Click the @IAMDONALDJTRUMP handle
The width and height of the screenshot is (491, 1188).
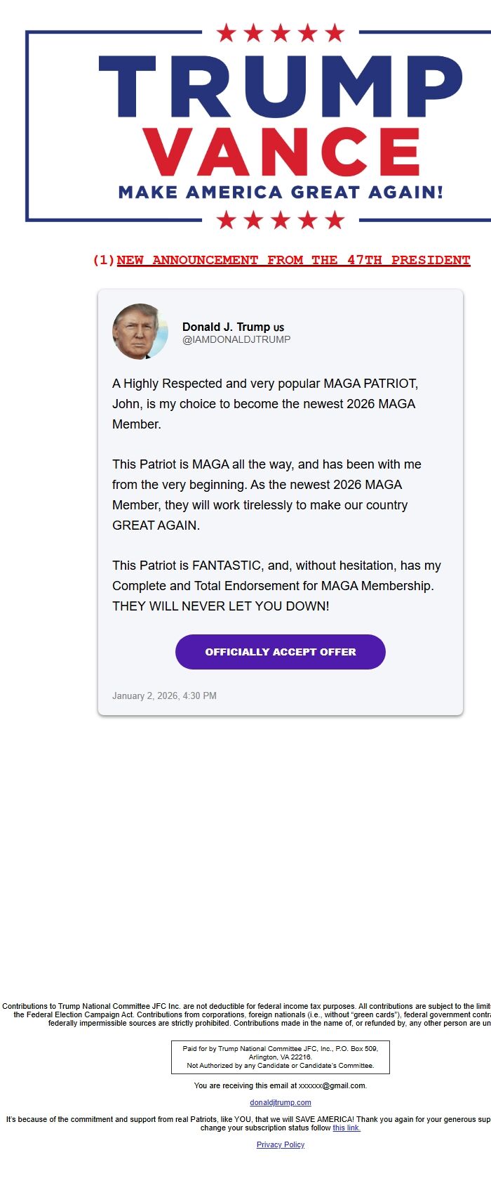click(x=237, y=339)
